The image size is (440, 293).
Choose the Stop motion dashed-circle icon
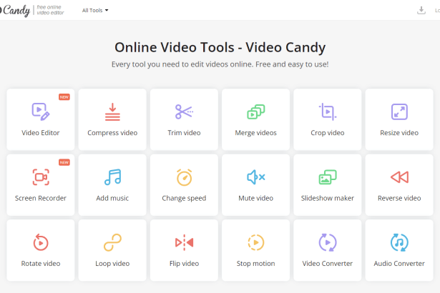coord(256,242)
